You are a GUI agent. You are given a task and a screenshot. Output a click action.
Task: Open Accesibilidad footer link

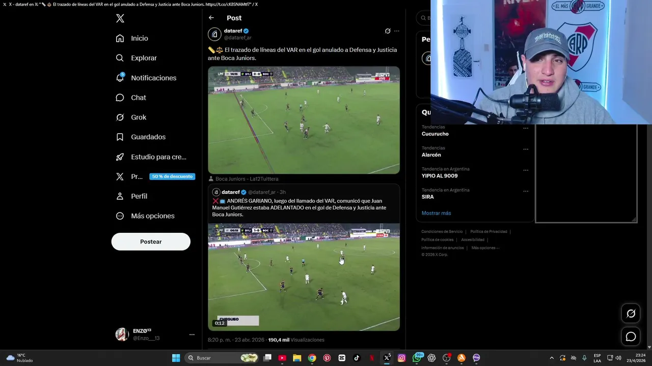coord(473,240)
